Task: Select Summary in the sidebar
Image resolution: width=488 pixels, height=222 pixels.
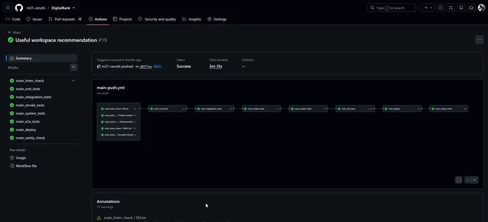Action: coord(42,58)
